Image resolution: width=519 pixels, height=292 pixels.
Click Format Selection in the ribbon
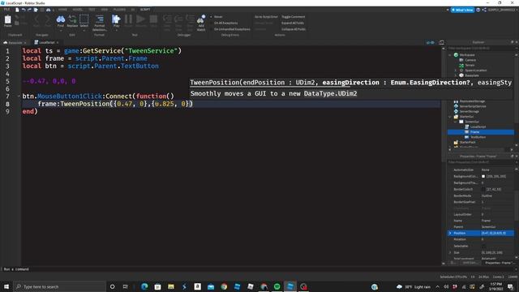pos(100,22)
